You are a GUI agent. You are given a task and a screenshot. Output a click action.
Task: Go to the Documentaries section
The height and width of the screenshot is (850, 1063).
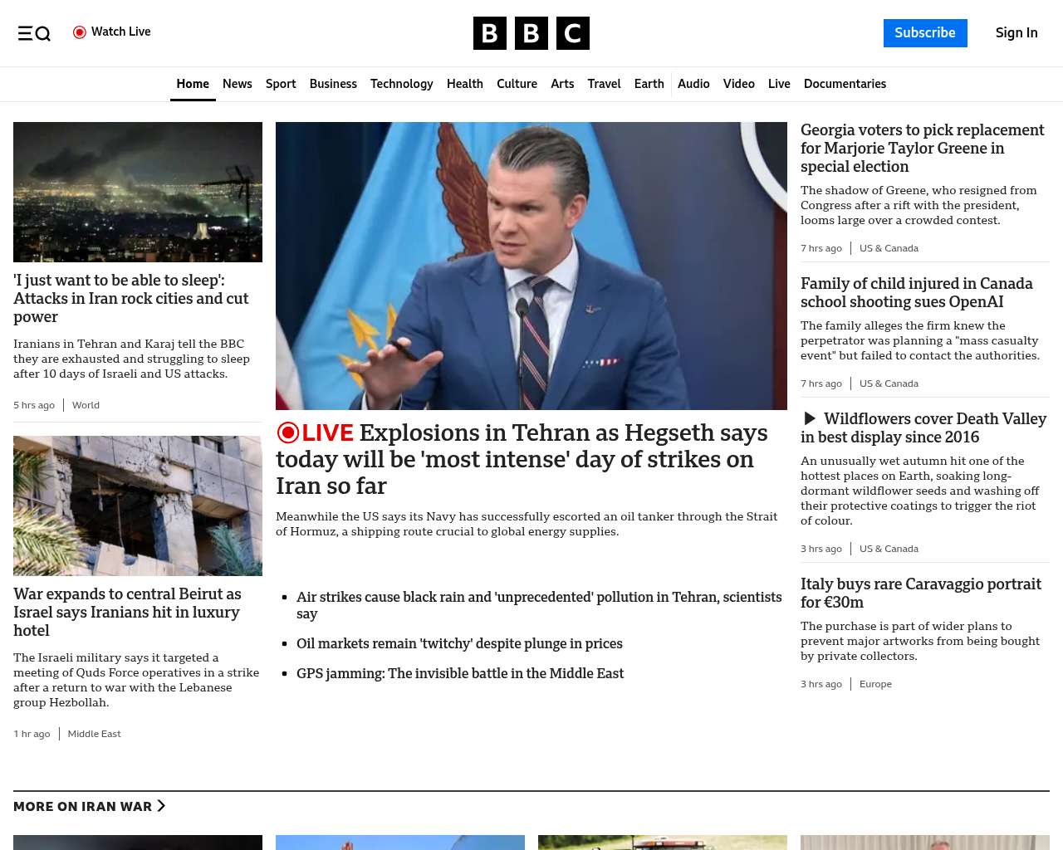pos(845,84)
